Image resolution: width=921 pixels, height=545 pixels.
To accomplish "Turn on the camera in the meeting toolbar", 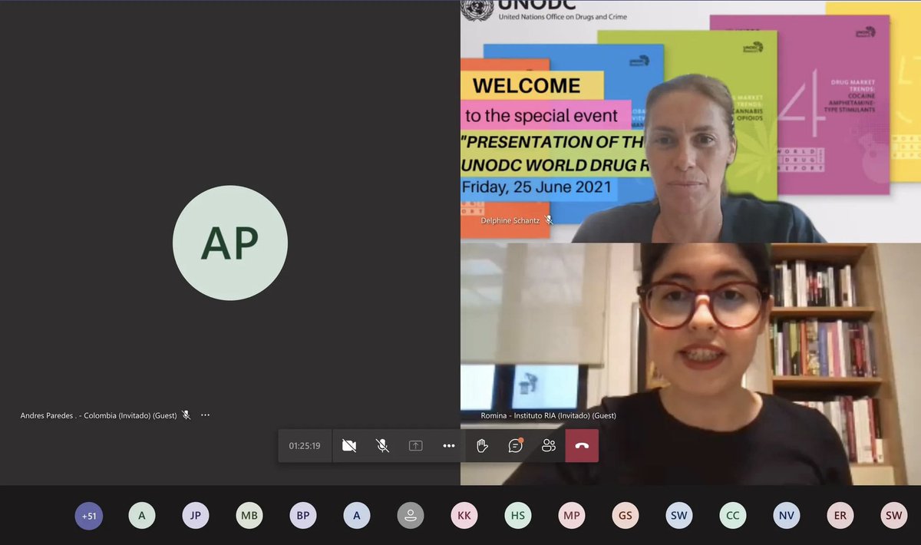I will point(349,445).
